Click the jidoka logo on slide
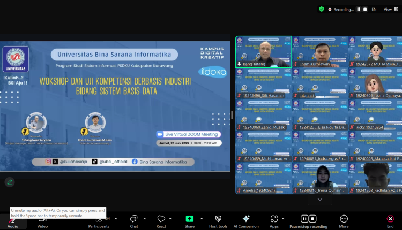The image size is (402, 230). pos(213,72)
